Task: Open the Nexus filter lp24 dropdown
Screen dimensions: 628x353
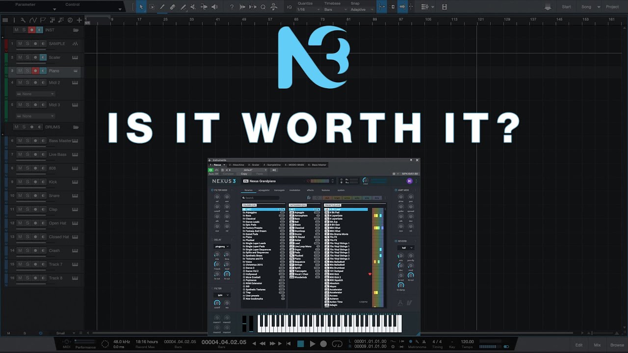Action: (222, 295)
